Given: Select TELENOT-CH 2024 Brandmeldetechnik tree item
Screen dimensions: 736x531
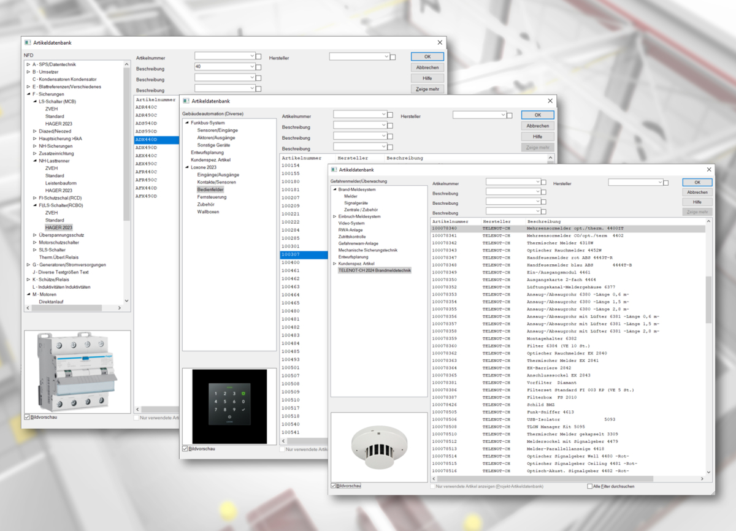Looking at the screenshot, I should 375,270.
